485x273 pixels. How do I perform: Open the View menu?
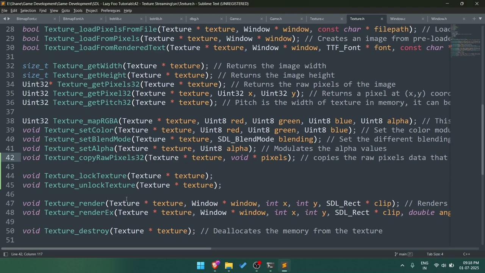click(x=54, y=11)
